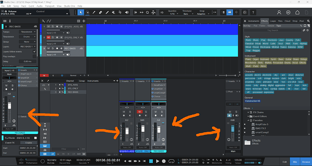Open the user account profile icon

279,12
